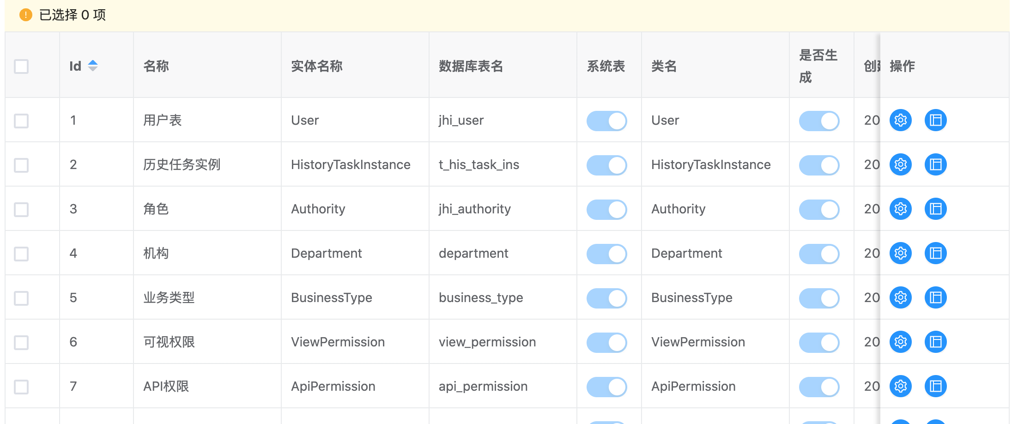Sort table by Id column arrows
The width and height of the screenshot is (1018, 424).
tap(93, 66)
